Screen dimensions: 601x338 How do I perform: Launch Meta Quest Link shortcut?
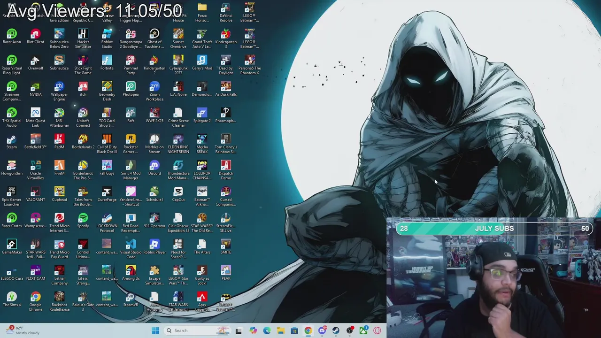pos(35,118)
